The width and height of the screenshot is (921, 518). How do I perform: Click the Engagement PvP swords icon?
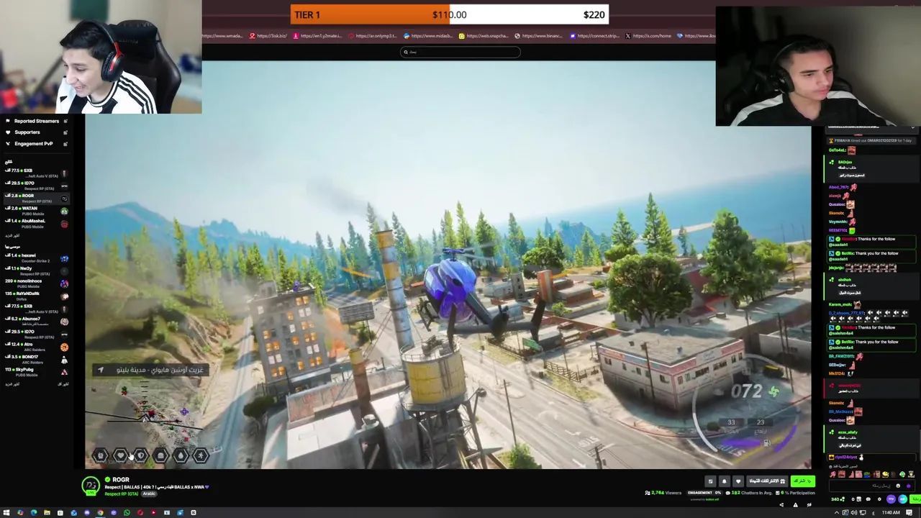point(8,144)
